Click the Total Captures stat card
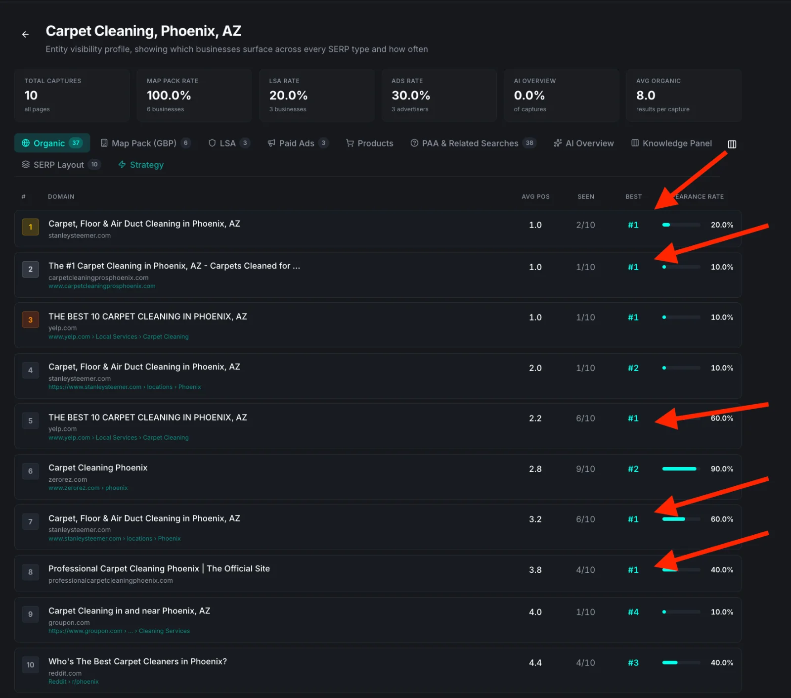 coord(72,95)
